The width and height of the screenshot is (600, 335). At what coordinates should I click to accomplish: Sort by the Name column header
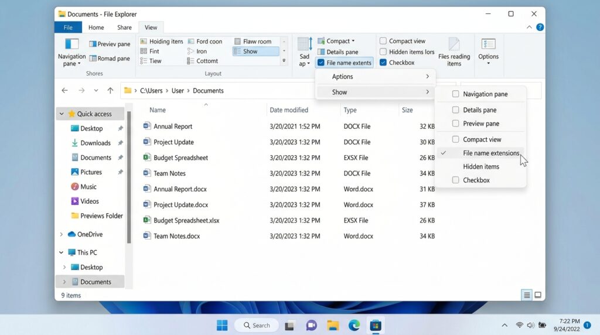tap(158, 110)
